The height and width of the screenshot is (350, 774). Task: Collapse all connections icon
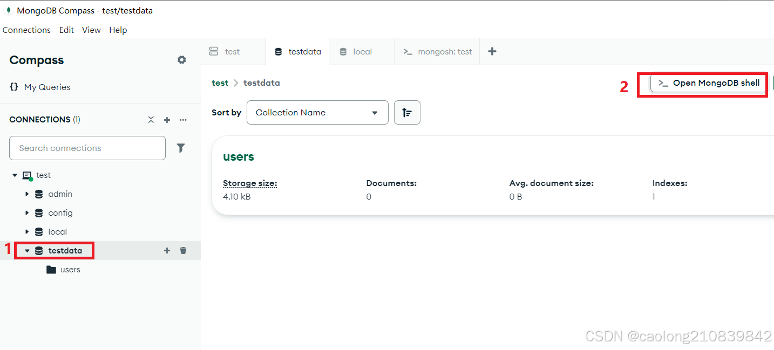(151, 120)
